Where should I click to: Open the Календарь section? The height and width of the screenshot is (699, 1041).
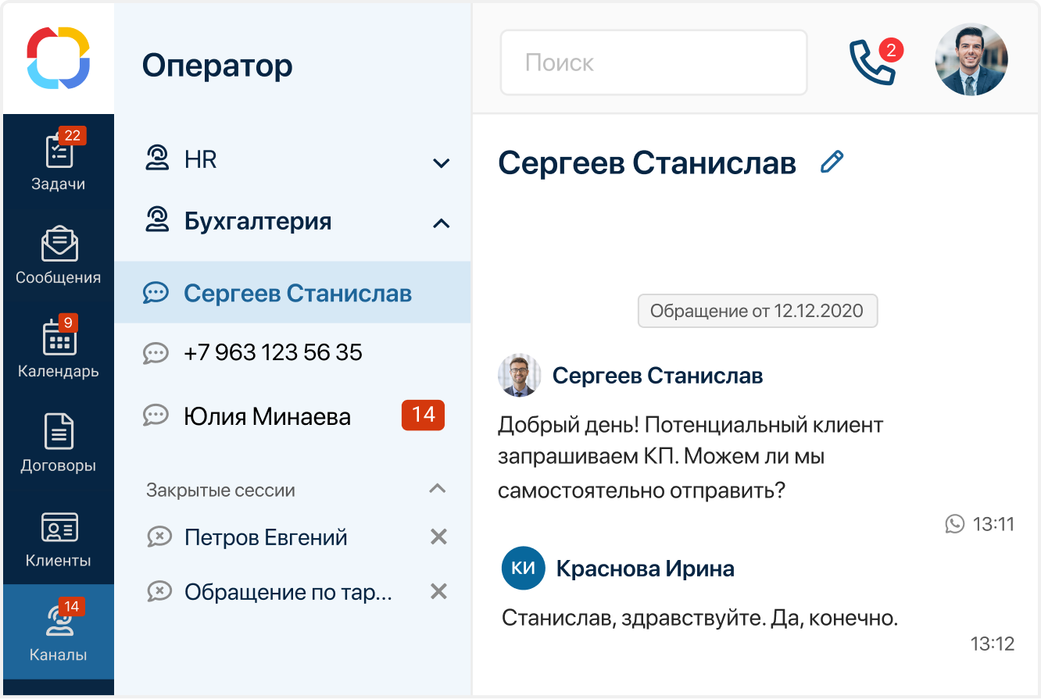[x=59, y=348]
